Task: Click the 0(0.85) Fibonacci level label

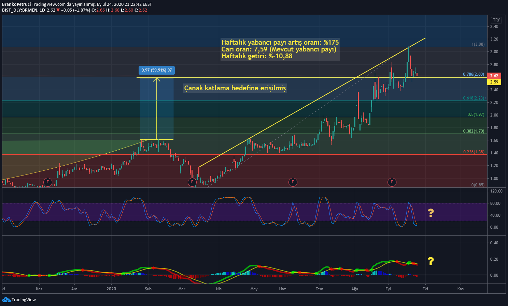Action: (478, 185)
